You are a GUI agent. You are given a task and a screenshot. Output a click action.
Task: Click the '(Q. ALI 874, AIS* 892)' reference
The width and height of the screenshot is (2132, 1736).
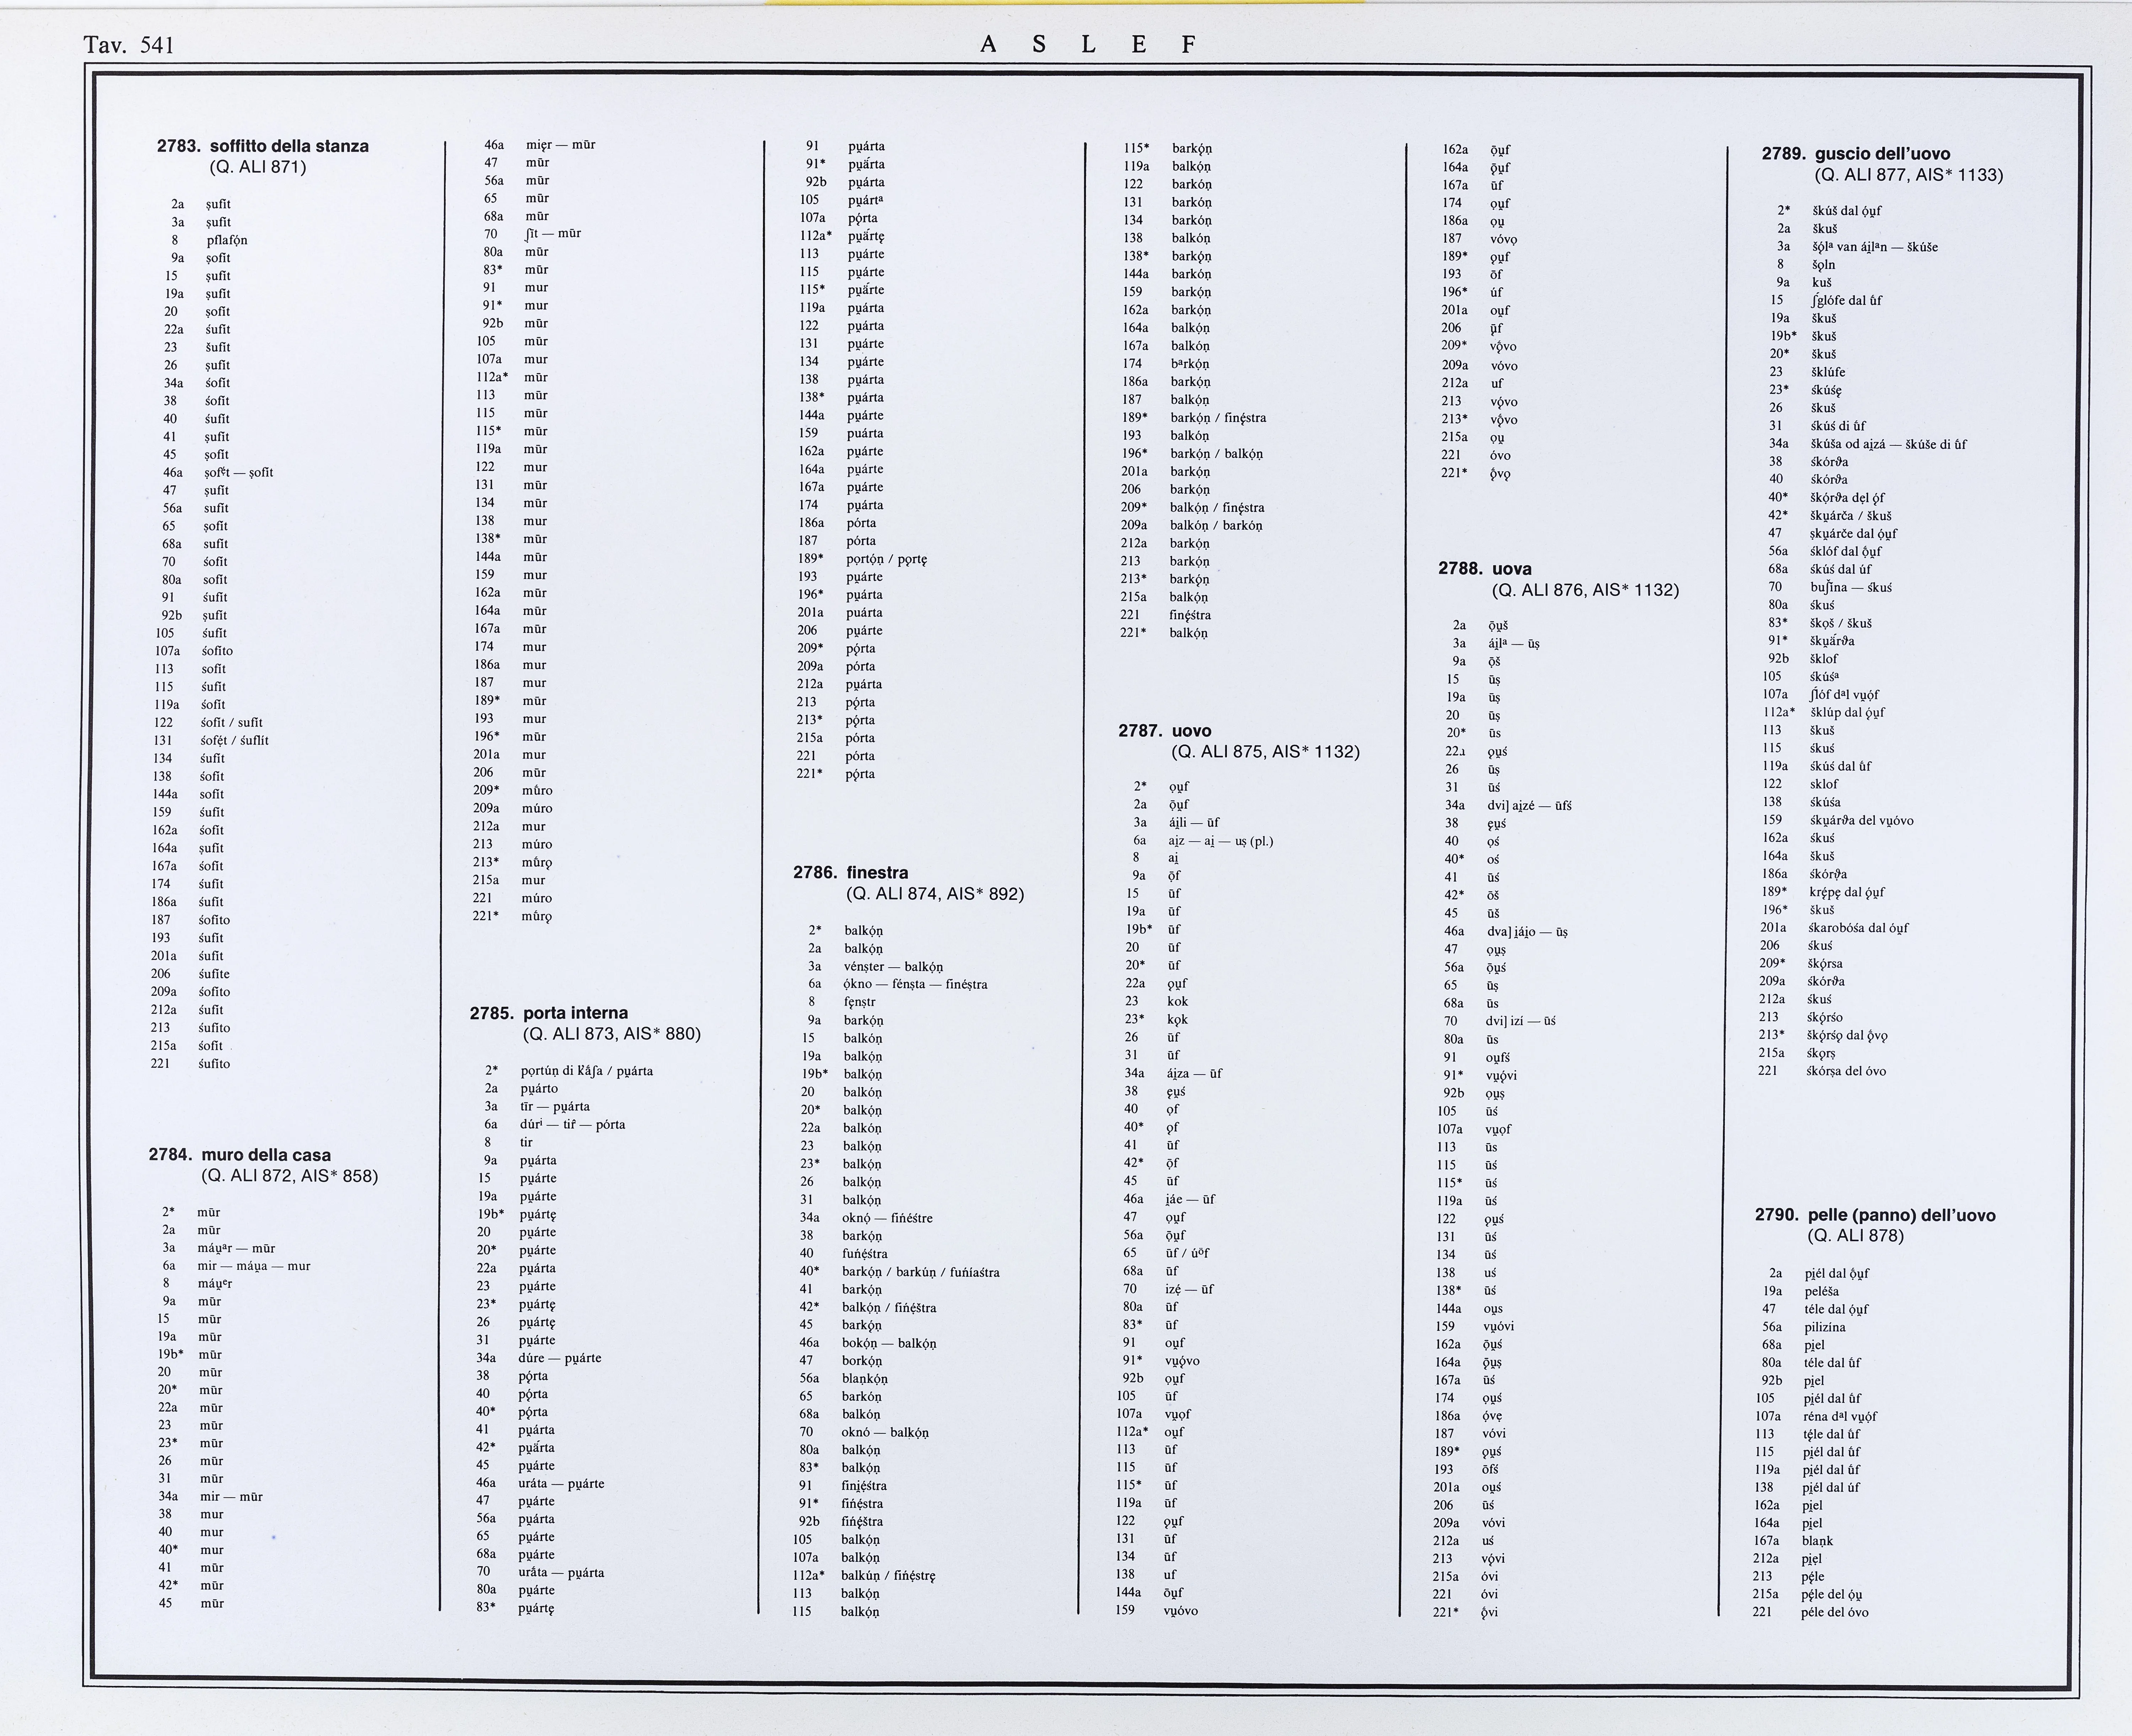click(x=934, y=894)
